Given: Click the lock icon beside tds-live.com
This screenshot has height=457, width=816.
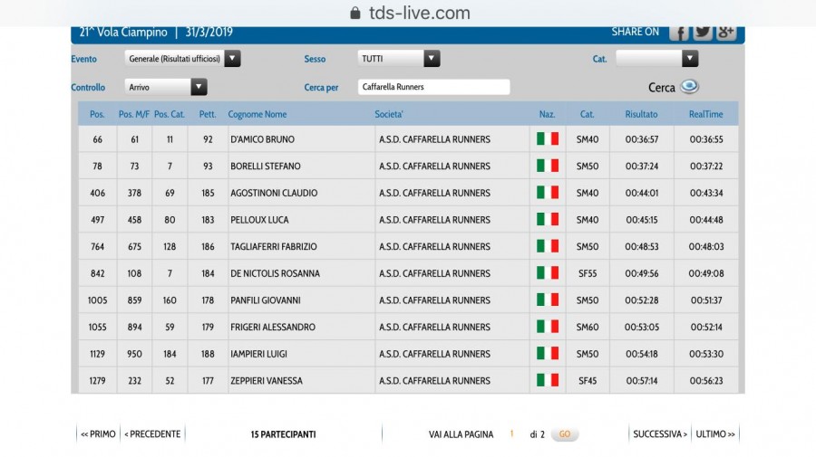Looking at the screenshot, I should point(355,13).
